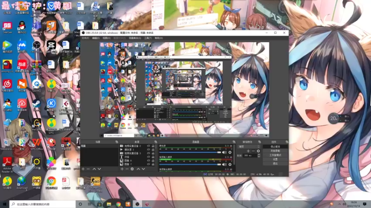Toggle visibility of 媒体源 3 source
The height and width of the screenshot is (208, 371).
coord(148,149)
